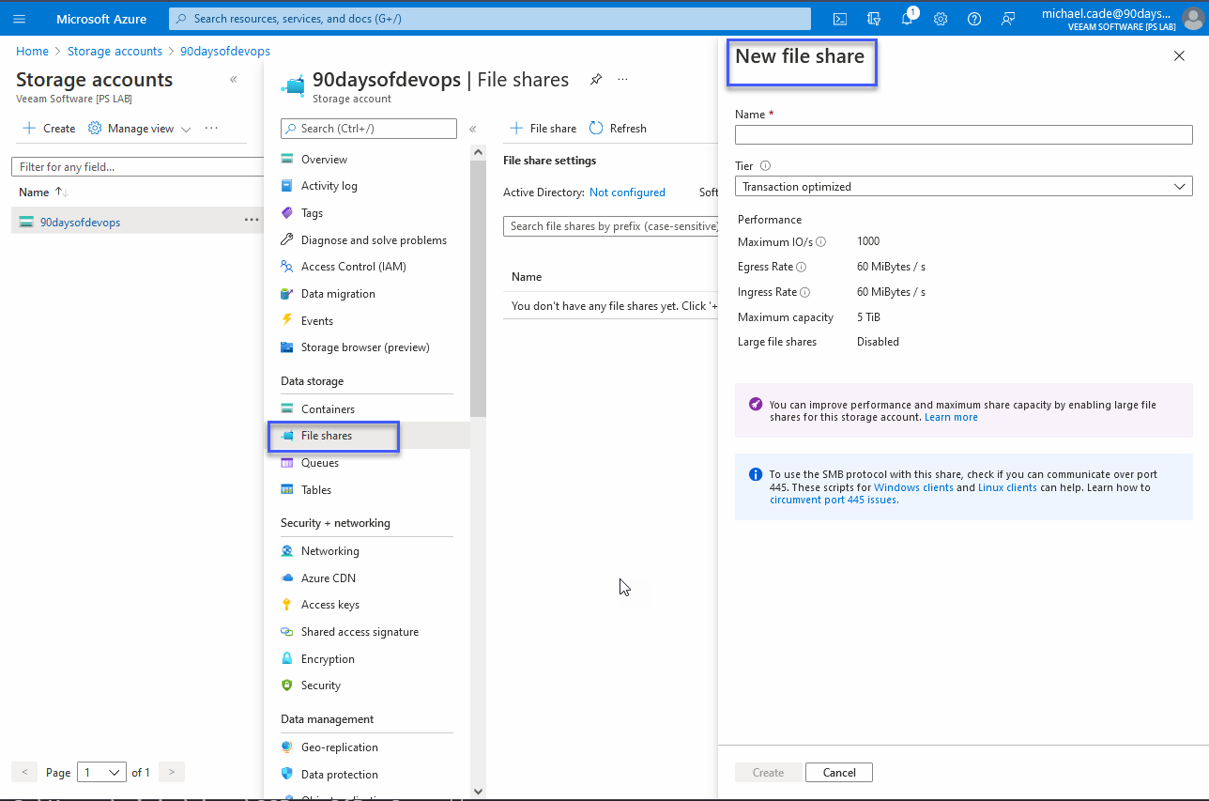1209x801 pixels.
Task: Open the Containers section
Action: click(x=328, y=408)
